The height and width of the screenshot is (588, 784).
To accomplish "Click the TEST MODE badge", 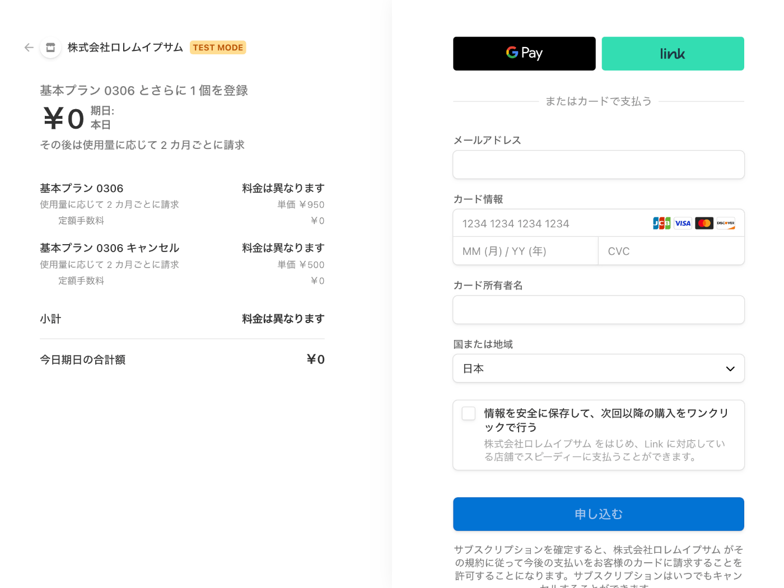I will [218, 48].
